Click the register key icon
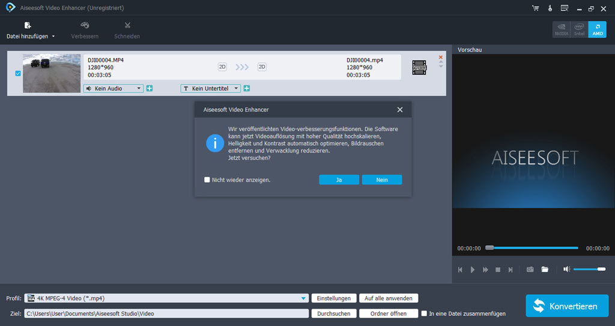The width and height of the screenshot is (615, 326). coord(550,8)
